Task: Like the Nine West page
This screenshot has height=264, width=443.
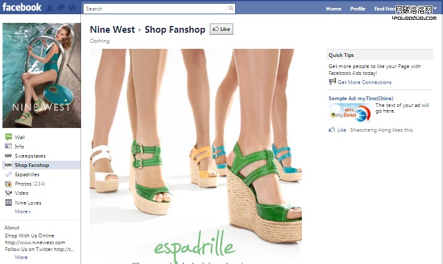Action: pos(222,29)
